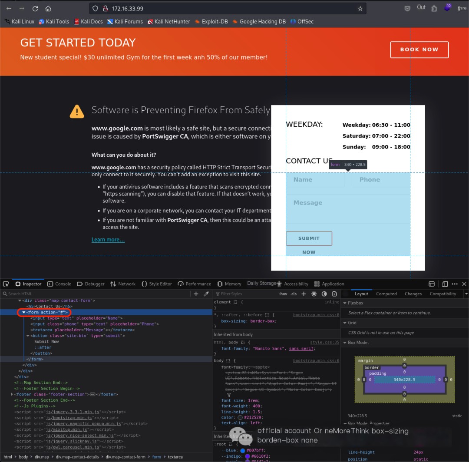Toggle dark color scheme simulation

tap(324, 294)
